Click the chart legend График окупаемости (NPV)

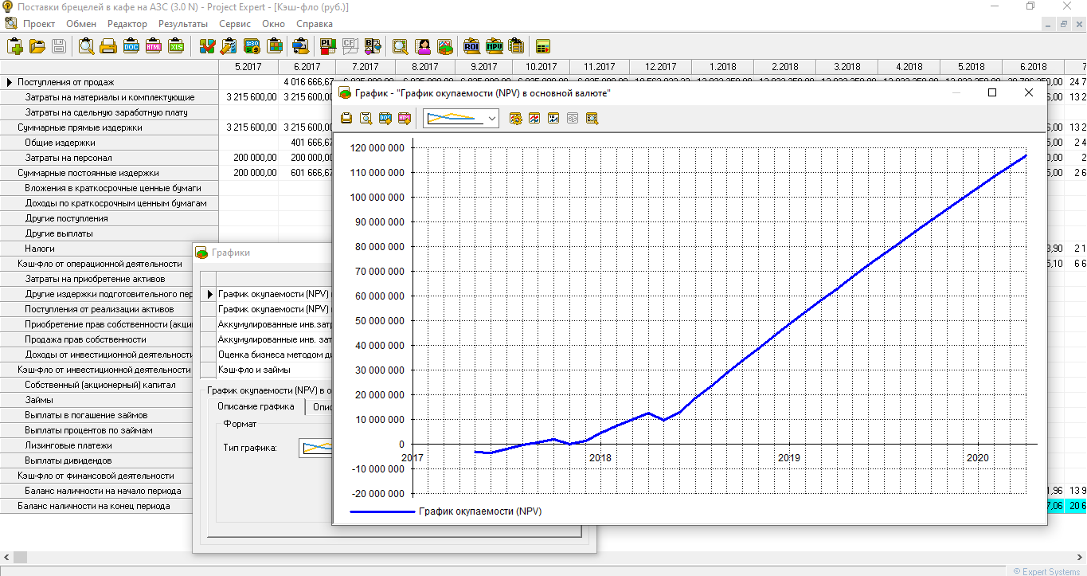tap(445, 511)
